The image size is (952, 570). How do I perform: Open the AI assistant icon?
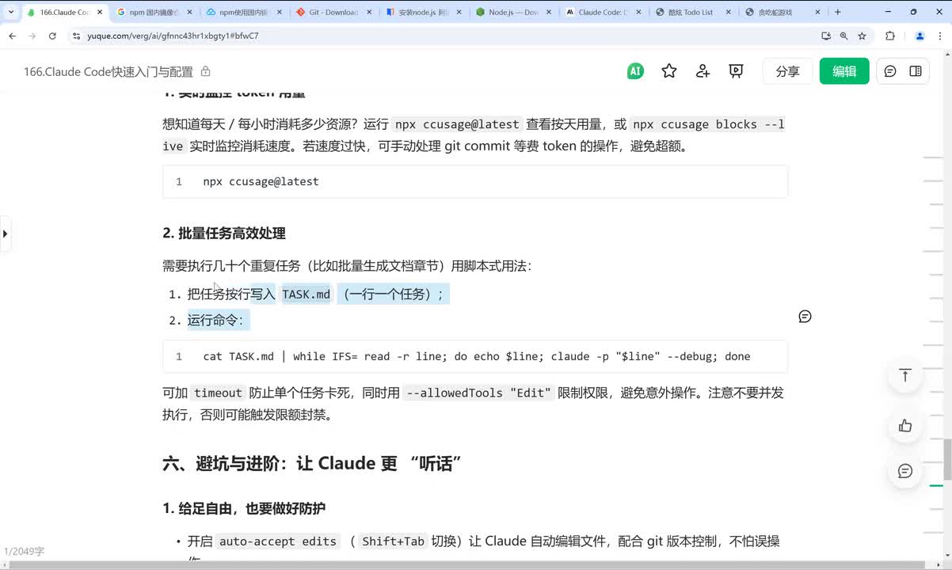(x=635, y=71)
